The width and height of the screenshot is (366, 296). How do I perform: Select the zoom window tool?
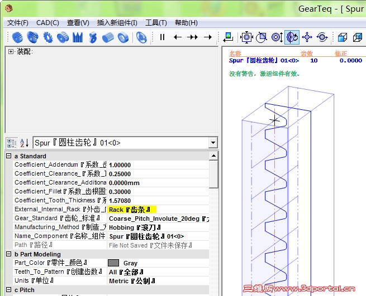point(261,37)
